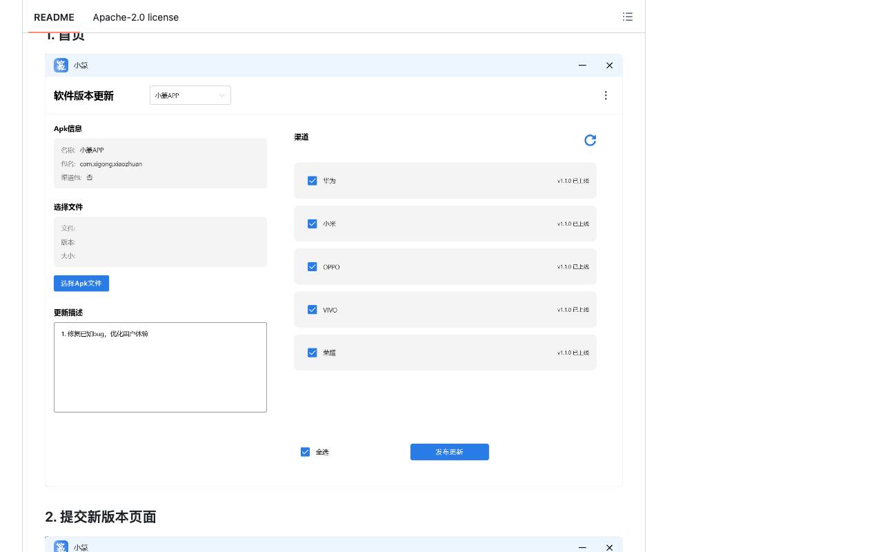Click the 渠道 section label
The width and height of the screenshot is (883, 552).
(x=301, y=137)
